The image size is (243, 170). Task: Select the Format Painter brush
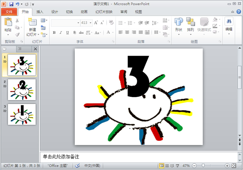tap(17, 34)
